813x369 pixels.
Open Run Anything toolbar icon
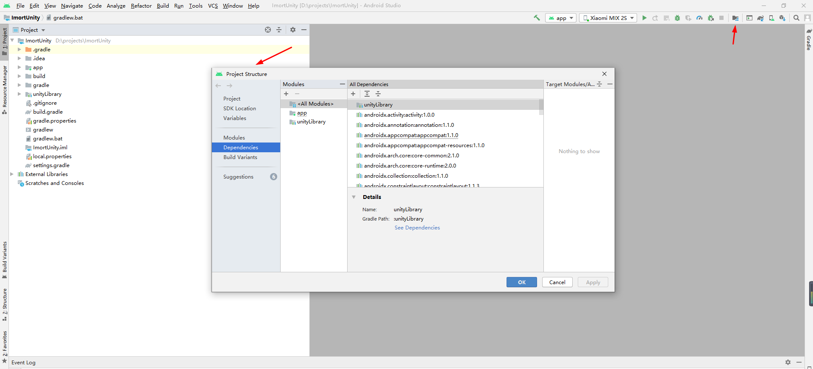click(x=749, y=18)
